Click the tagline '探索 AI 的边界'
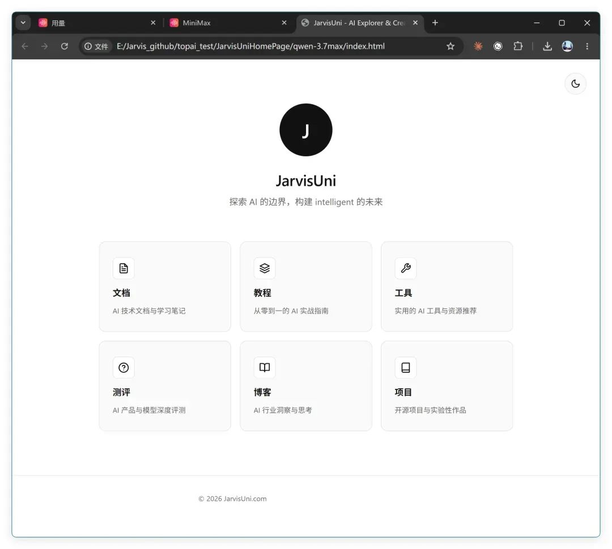Viewport: 612px width, 549px height. click(x=258, y=202)
